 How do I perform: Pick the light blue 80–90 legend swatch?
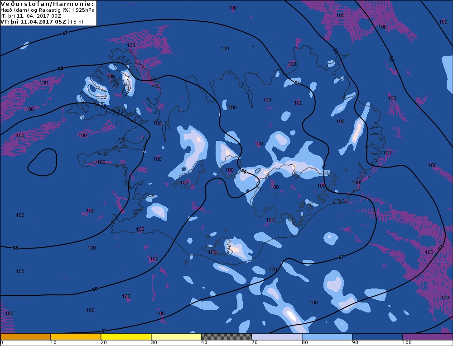tap(327, 337)
